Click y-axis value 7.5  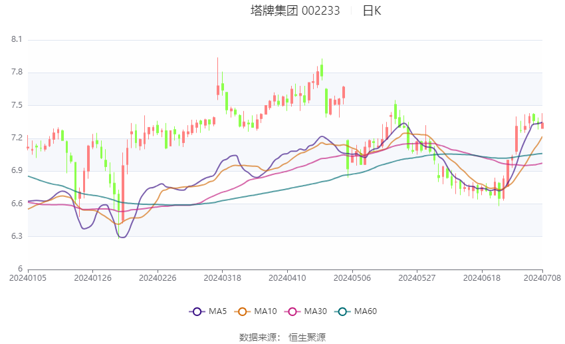17,105
